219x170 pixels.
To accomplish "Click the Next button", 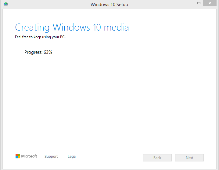I will [189, 158].
